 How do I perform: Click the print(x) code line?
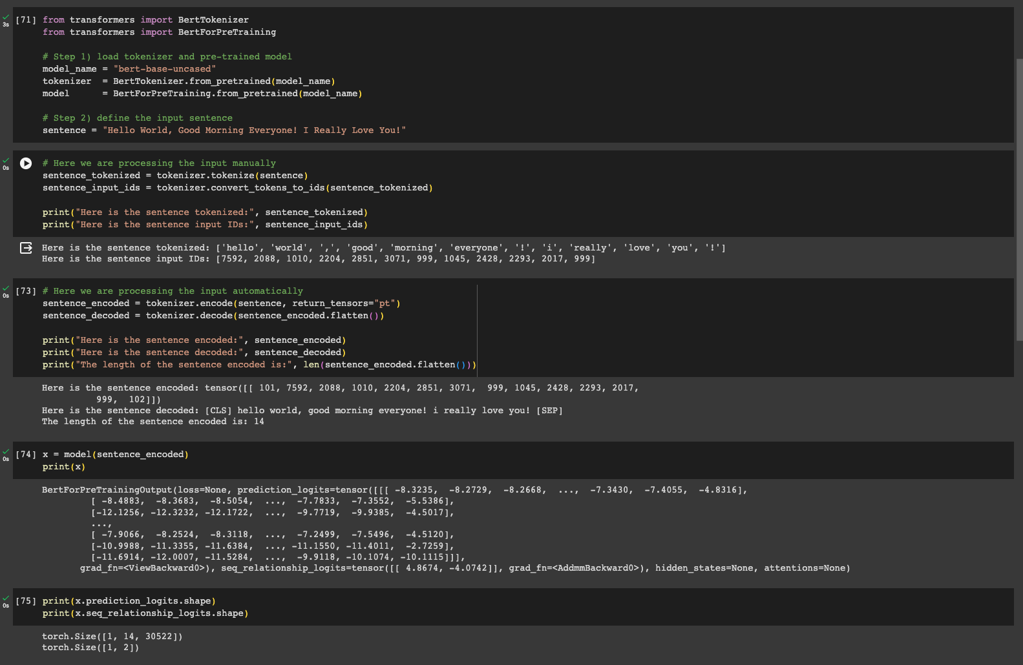coord(64,467)
